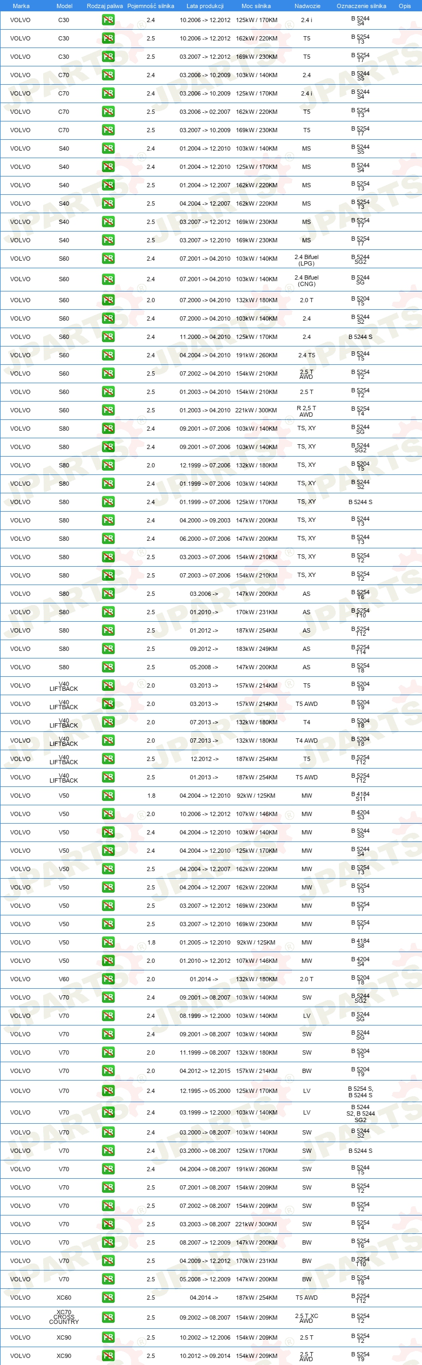Select the 'XC60' model cell
This screenshot has width=422, height=1365.
pyautogui.click(x=64, y=1298)
